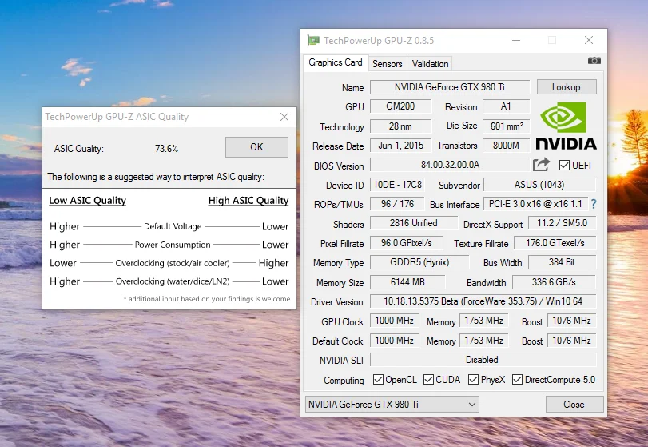This screenshot has width=648, height=447.
Task: Toggle the CUDA checkbox
Action: point(428,380)
